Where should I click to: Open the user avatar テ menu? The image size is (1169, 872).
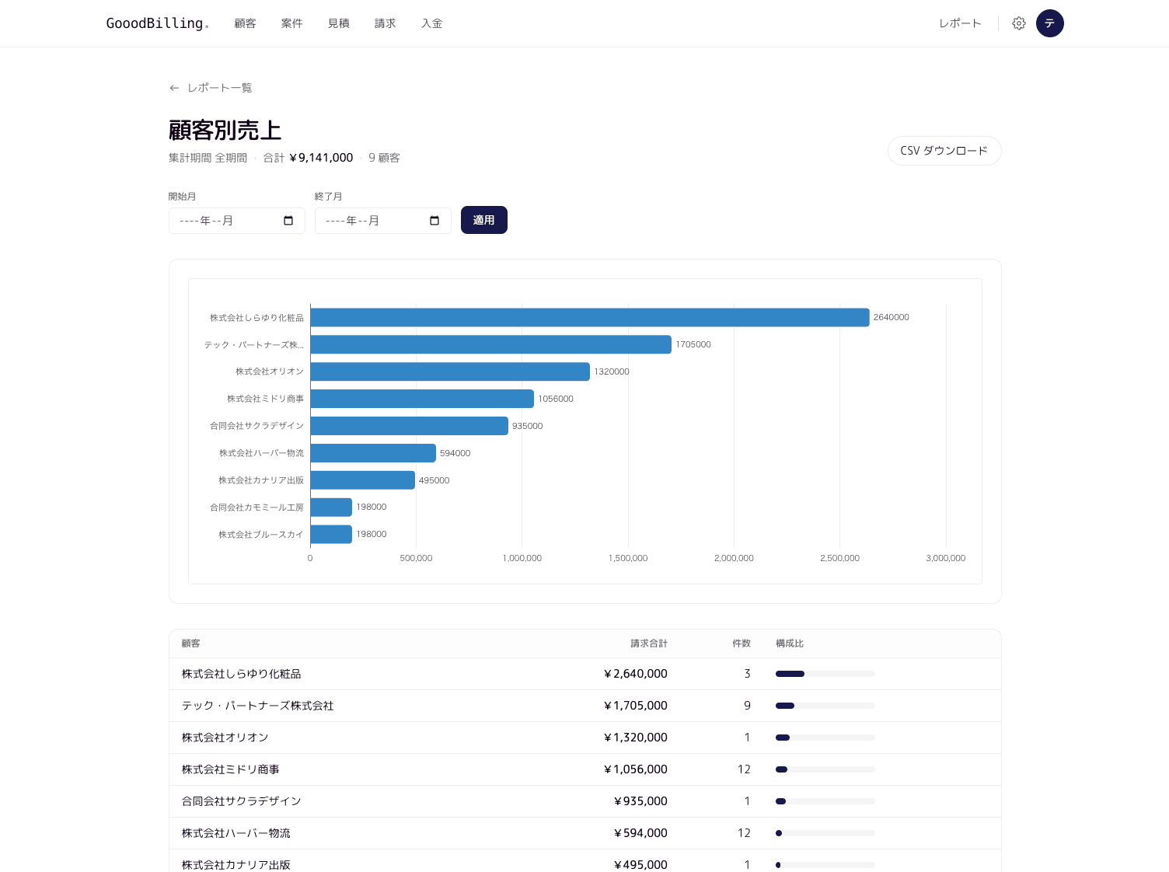tap(1049, 23)
